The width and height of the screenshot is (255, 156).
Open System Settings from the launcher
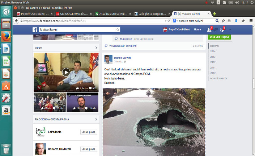(x=6, y=98)
